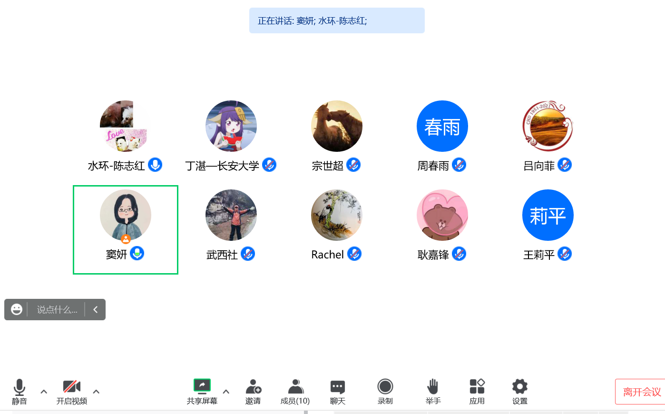Raise hand using the 举手 icon
This screenshot has height=414, width=665.
point(433,386)
